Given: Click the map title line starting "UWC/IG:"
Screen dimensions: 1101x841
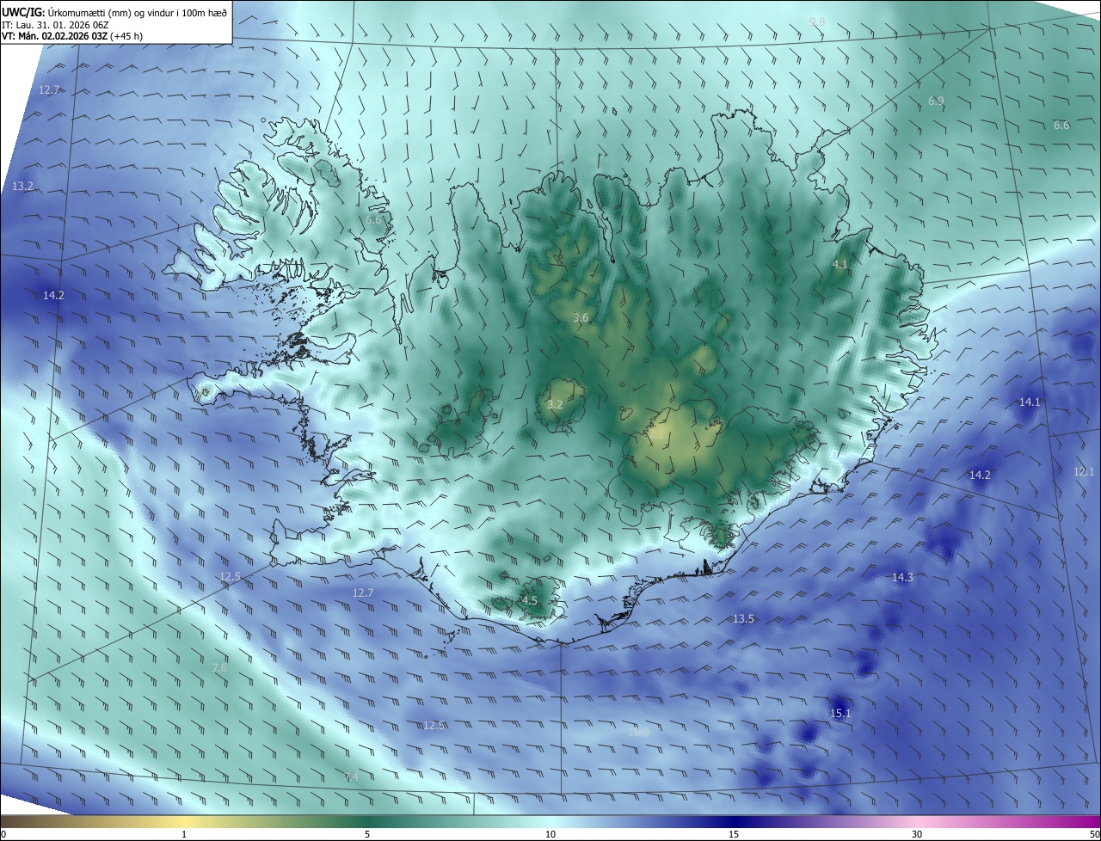Looking at the screenshot, I should point(114,12).
